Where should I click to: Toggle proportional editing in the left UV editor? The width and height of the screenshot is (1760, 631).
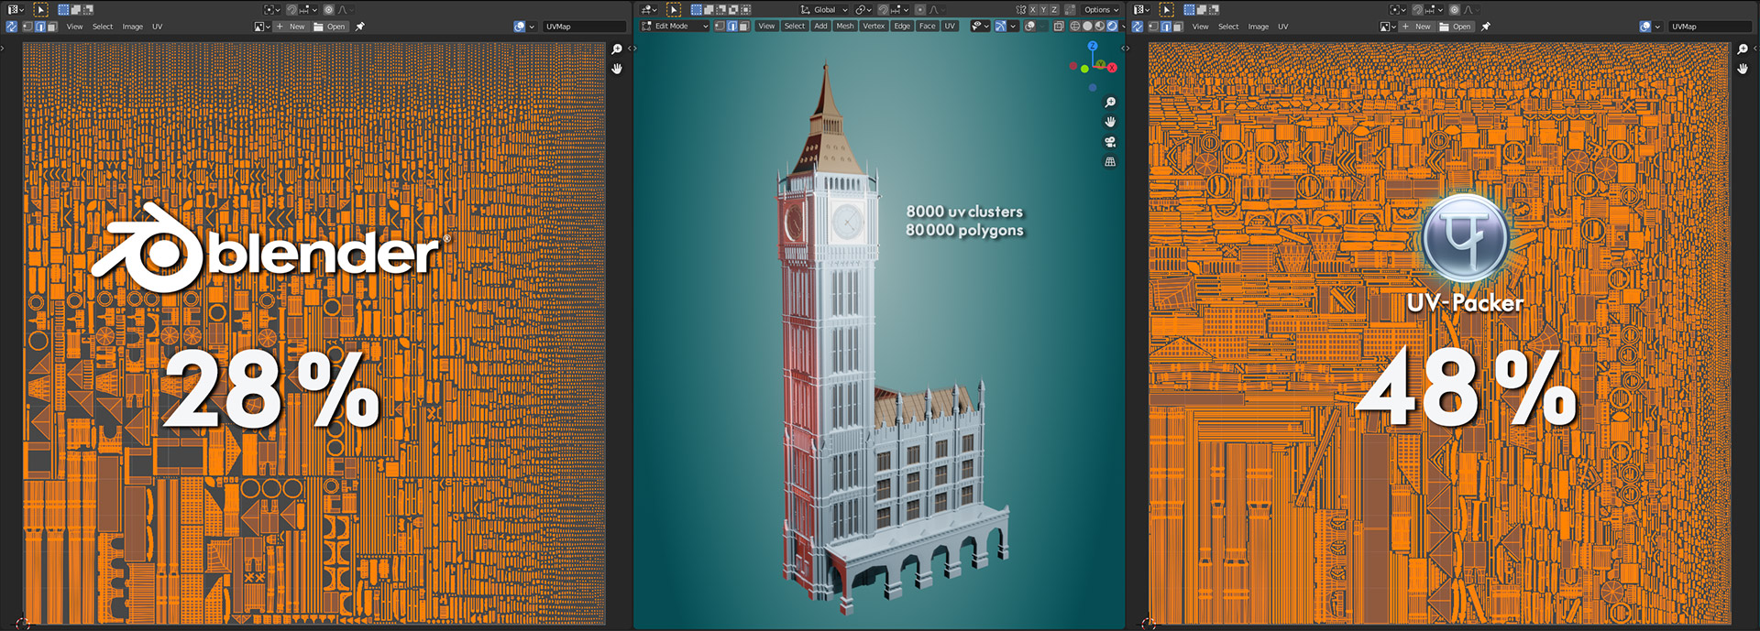pyautogui.click(x=329, y=10)
